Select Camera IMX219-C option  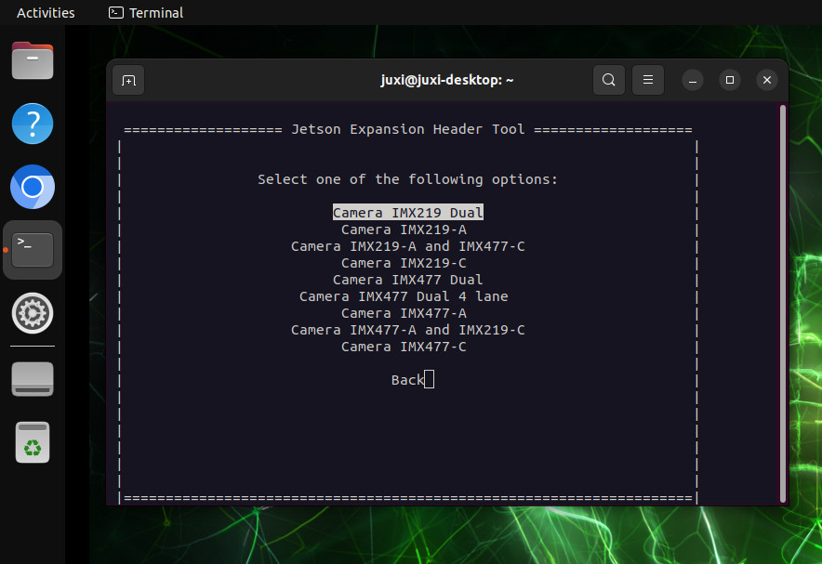click(404, 263)
